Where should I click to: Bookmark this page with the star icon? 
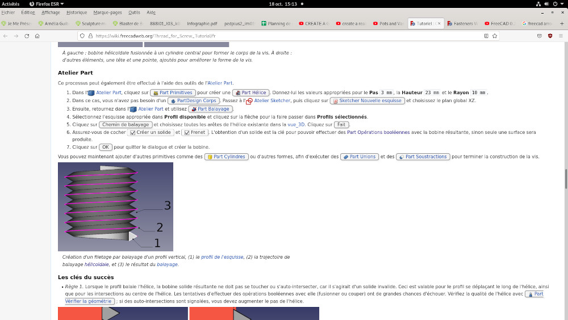point(495,36)
